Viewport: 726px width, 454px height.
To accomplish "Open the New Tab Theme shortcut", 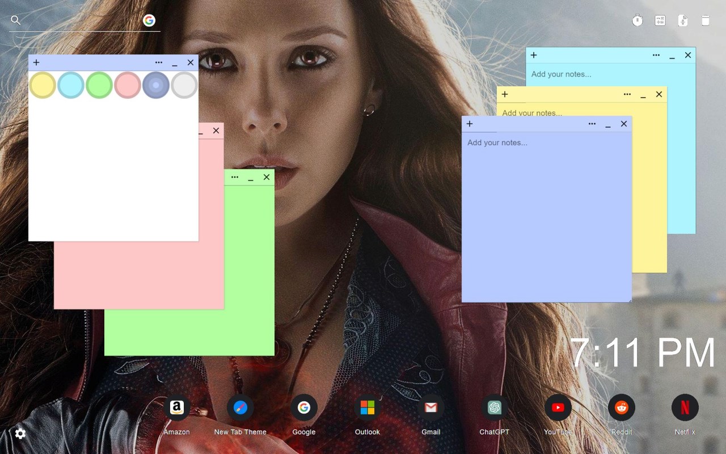I will tap(240, 407).
